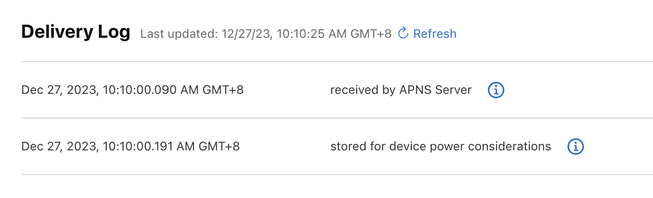Click the word Log in the heading

[113, 33]
